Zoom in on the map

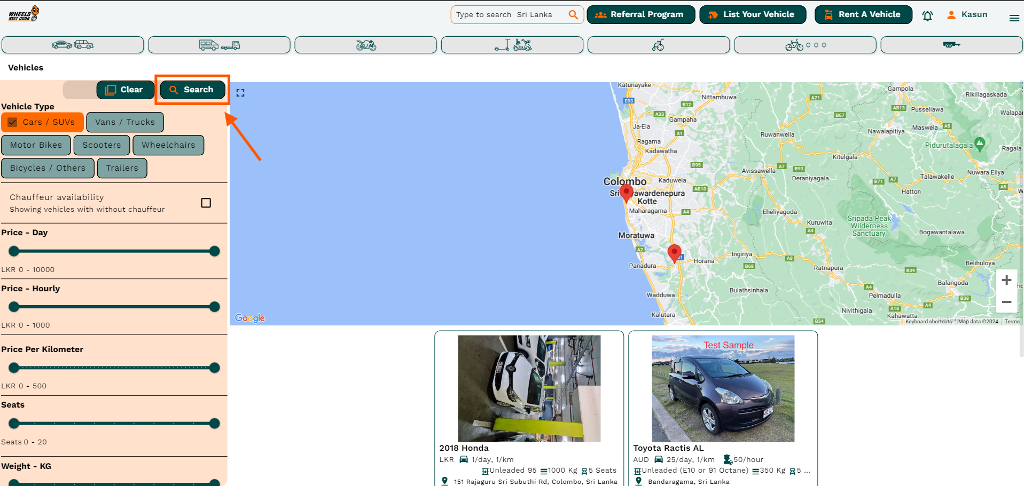[x=1006, y=281]
